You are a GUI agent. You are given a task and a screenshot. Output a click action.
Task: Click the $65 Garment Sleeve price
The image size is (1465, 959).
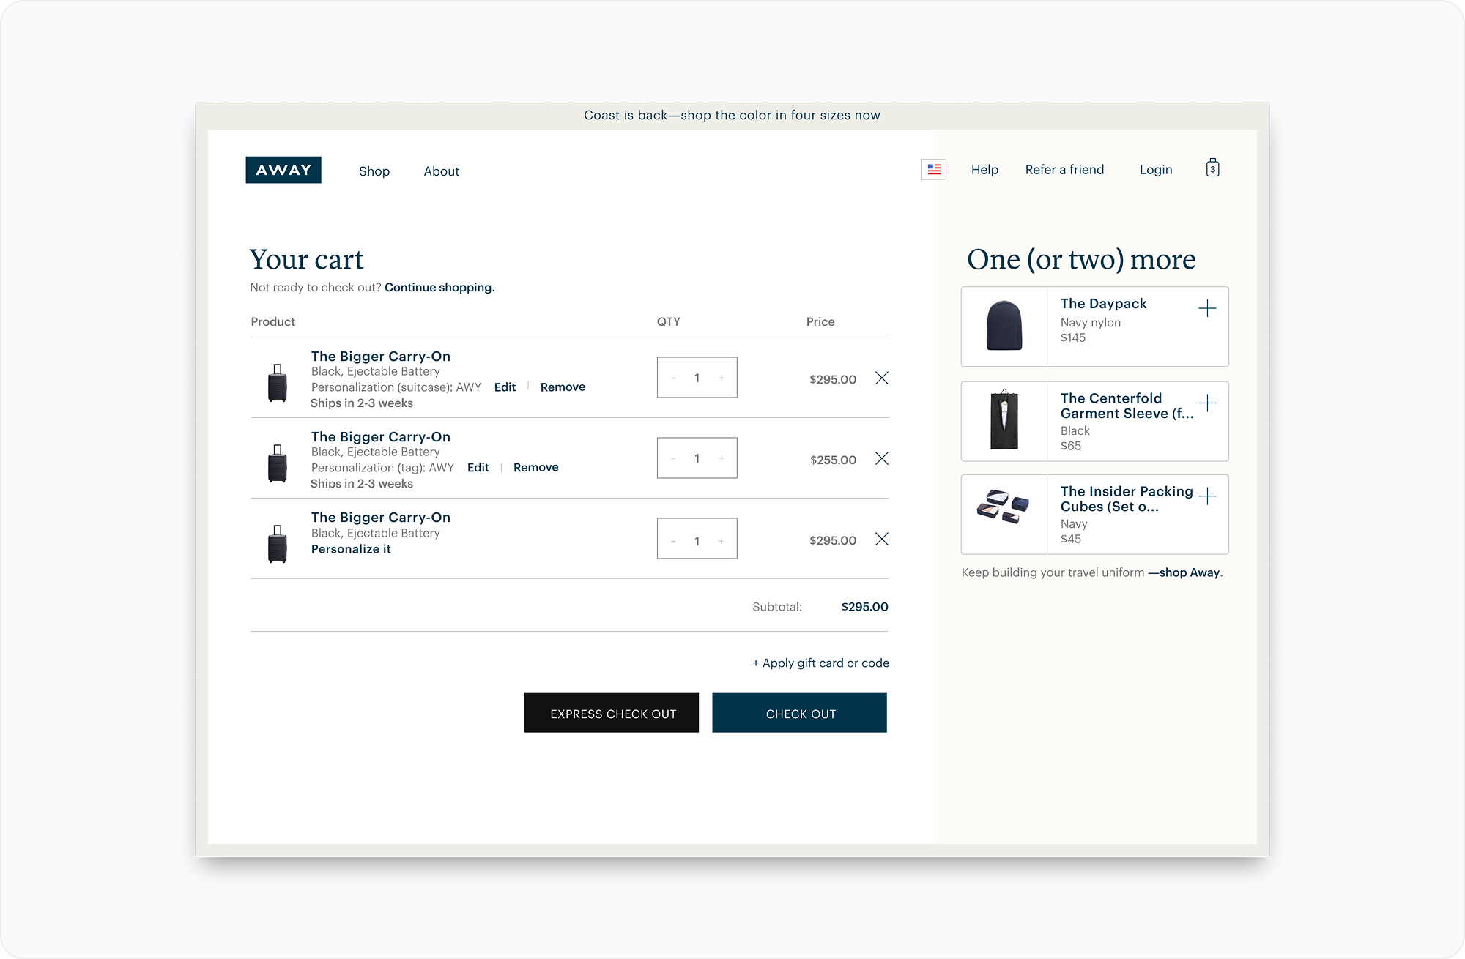point(1071,446)
